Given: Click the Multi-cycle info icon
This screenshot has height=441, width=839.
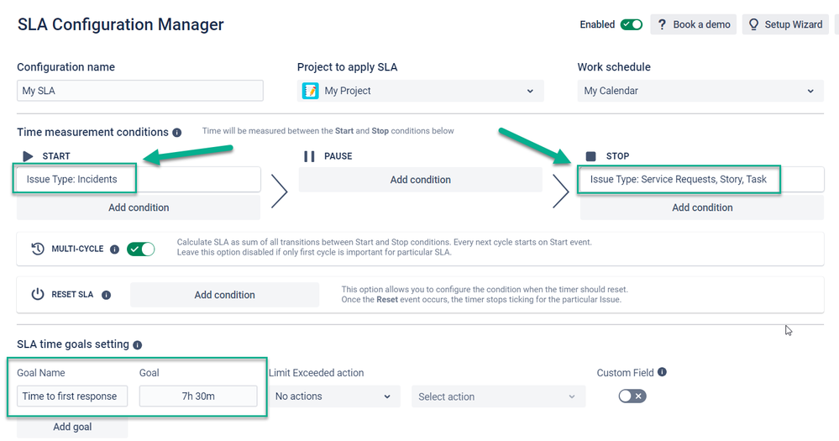Looking at the screenshot, I should point(114,249).
